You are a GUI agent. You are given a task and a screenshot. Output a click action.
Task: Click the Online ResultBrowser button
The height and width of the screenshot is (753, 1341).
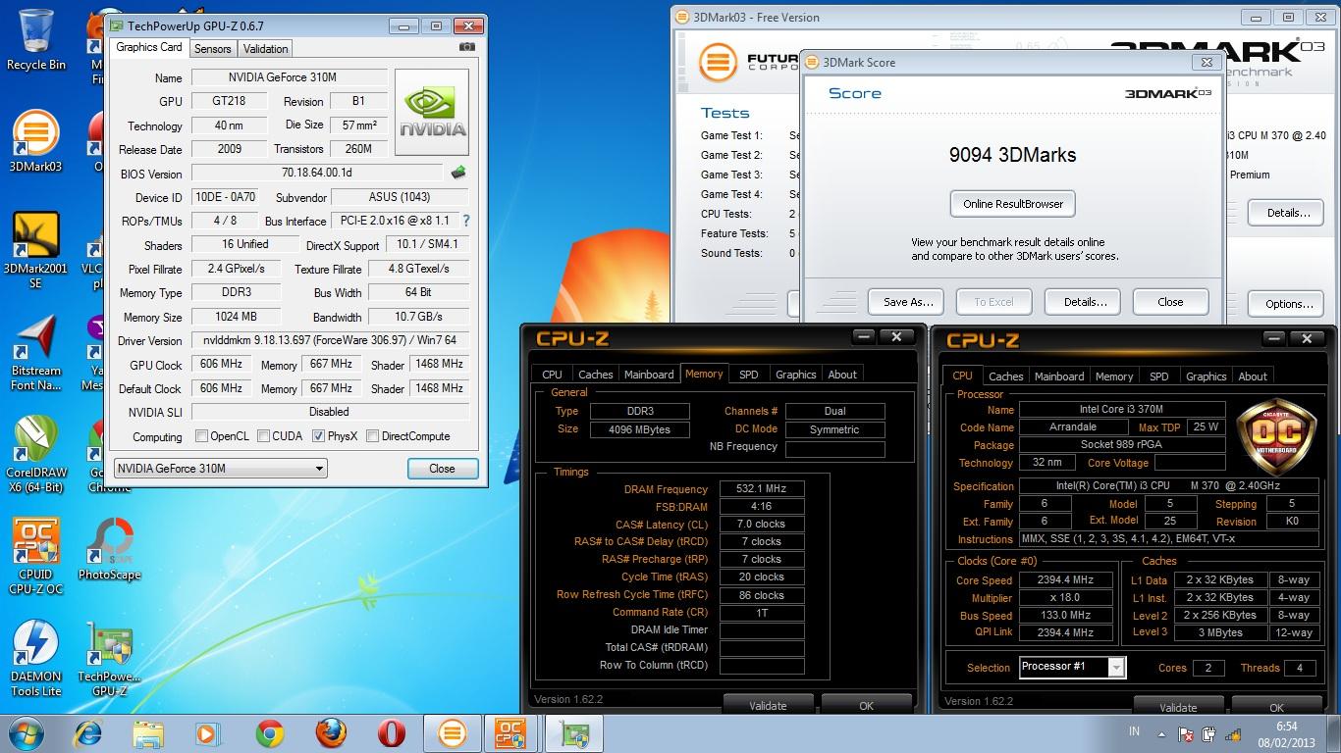(x=1013, y=204)
